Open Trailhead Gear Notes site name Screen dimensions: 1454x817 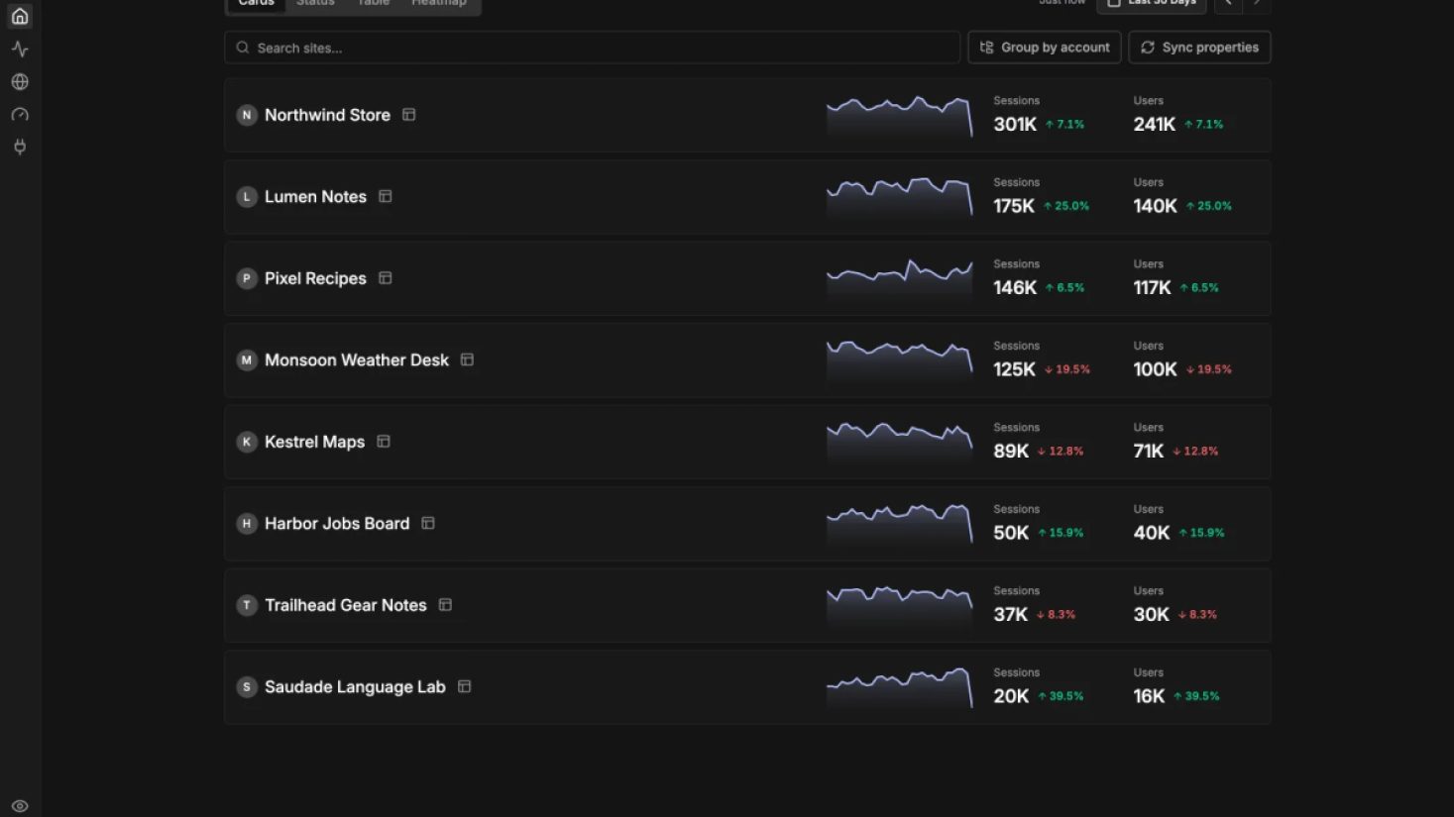click(x=346, y=605)
